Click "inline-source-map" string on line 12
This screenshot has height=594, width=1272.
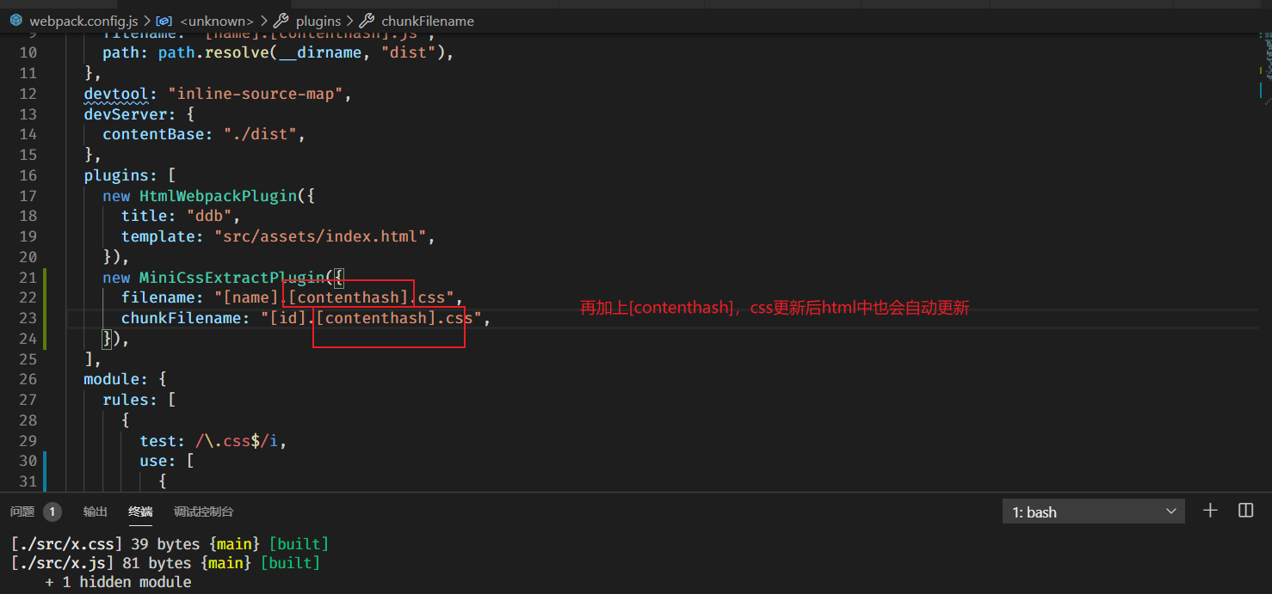(x=256, y=94)
